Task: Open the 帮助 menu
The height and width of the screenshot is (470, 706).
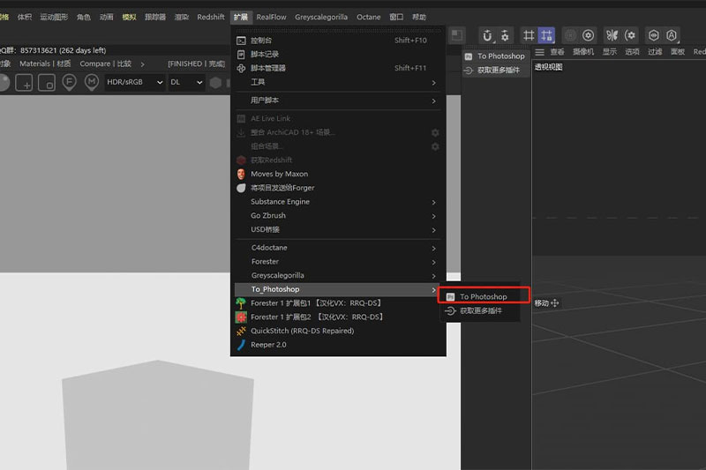Action: (419, 17)
